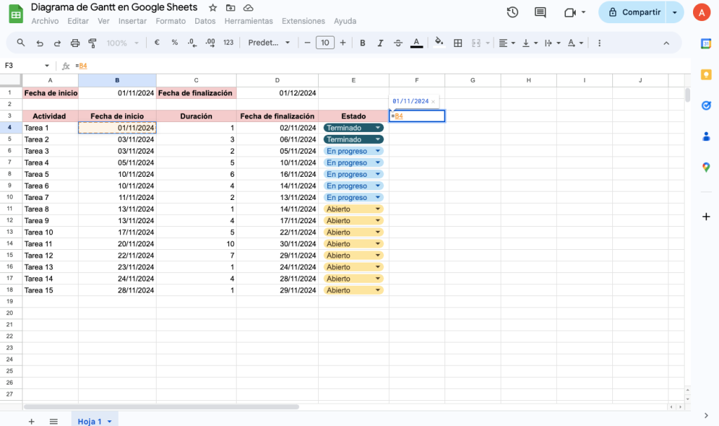Open Google Calendar in side panel
The image size is (719, 426).
pyautogui.click(x=706, y=45)
